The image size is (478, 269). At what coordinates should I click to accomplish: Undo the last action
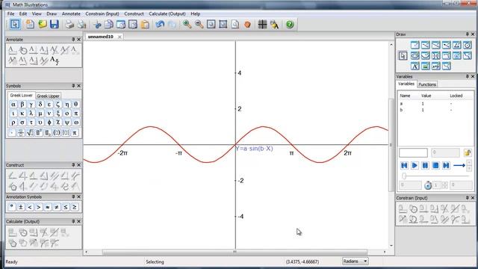coord(160,24)
